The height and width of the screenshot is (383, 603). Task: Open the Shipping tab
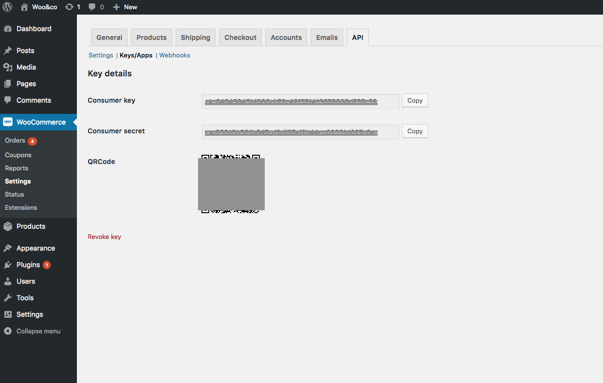point(196,37)
